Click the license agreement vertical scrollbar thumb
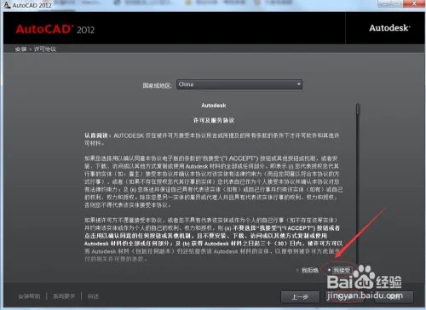 (358, 110)
